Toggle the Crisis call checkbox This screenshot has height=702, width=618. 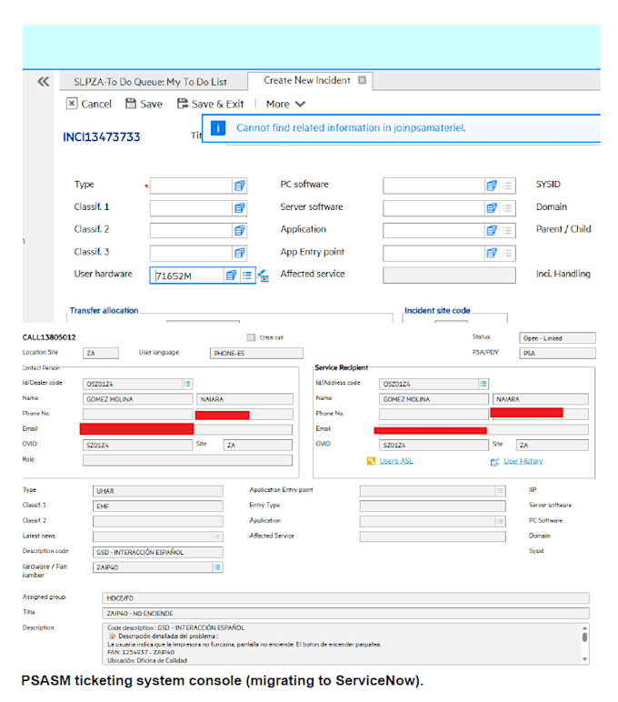coord(251,337)
